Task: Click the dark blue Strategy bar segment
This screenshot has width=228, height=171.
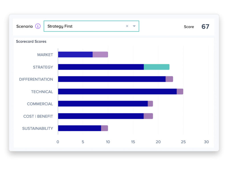Action: [101, 67]
